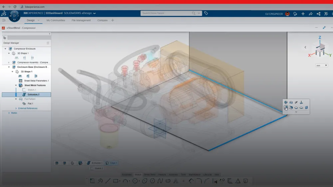The image size is (333, 187).
Task: Collapse Enclosure Base tree node
Action: 9,67
